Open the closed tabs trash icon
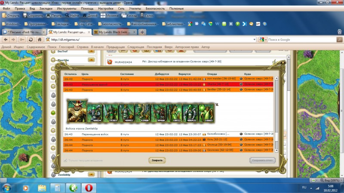The height and width of the screenshot is (193, 344). tap(339, 32)
